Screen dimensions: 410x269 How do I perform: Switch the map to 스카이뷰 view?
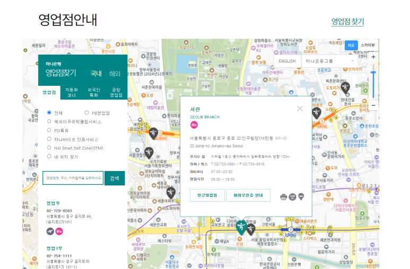(368, 45)
